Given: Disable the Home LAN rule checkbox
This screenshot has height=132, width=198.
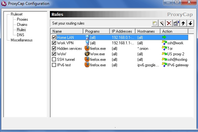Looking at the screenshot, I should tap(54, 38).
